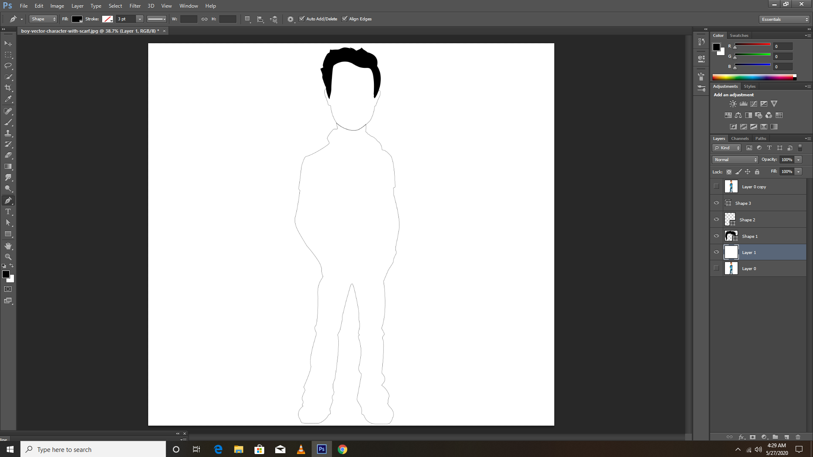
Task: Open the layer Kind filter dropdown
Action: click(727, 148)
